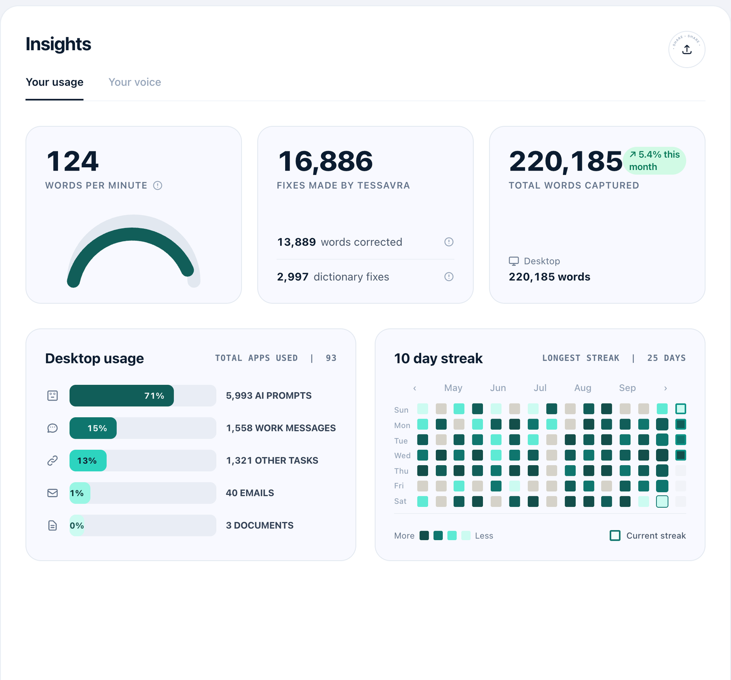Click the words per minute gauge arc
Image resolution: width=731 pixels, height=680 pixels.
[133, 234]
